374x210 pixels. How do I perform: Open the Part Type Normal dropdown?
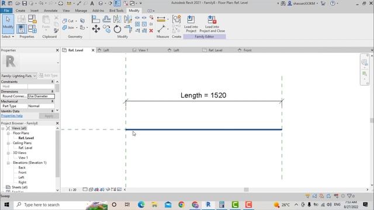(41, 106)
